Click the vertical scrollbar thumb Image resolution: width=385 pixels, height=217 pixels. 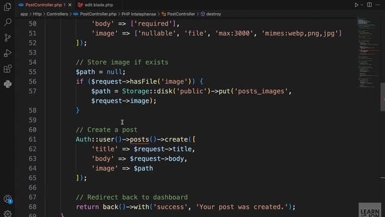point(383,97)
